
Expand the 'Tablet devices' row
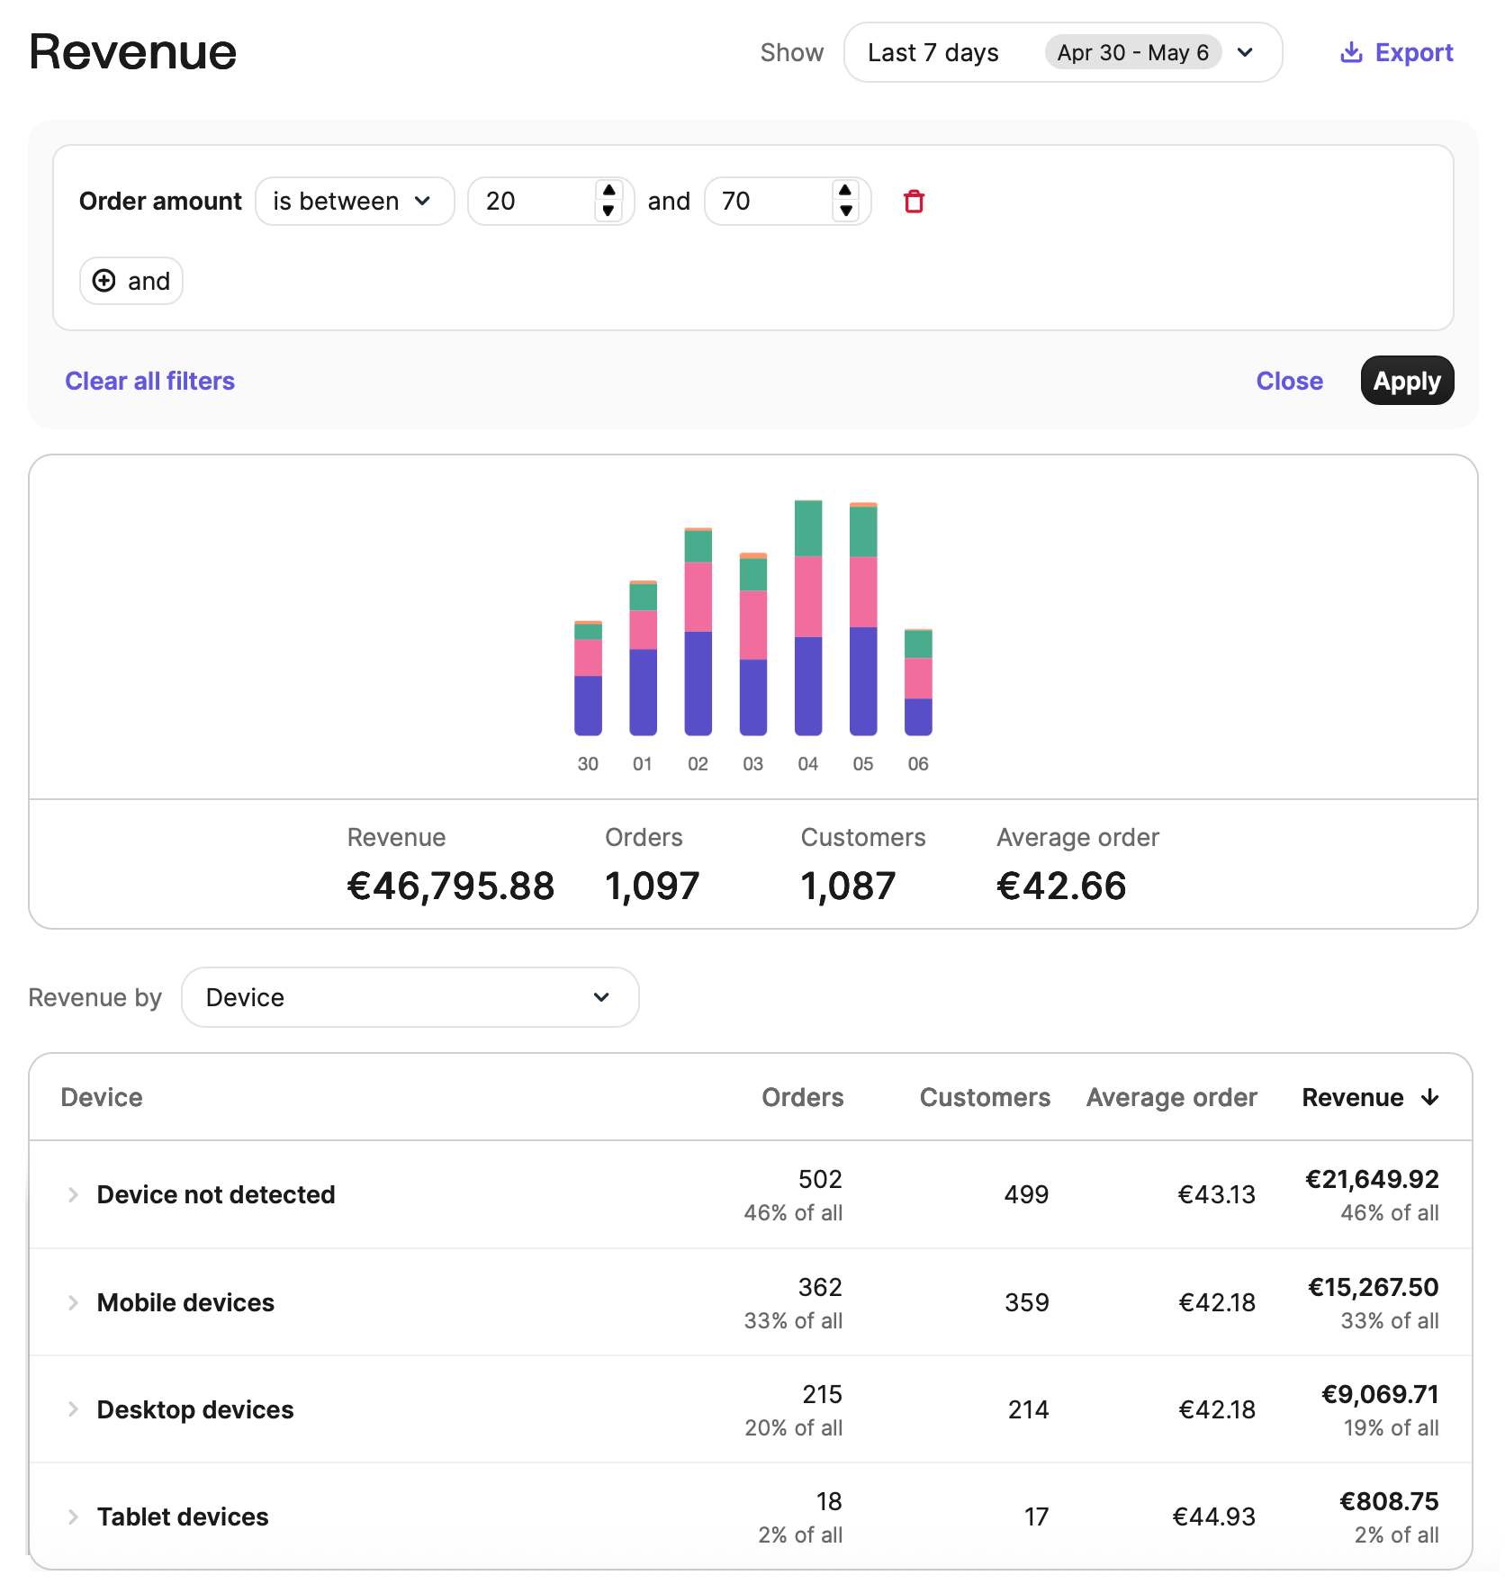pyautogui.click(x=72, y=1516)
